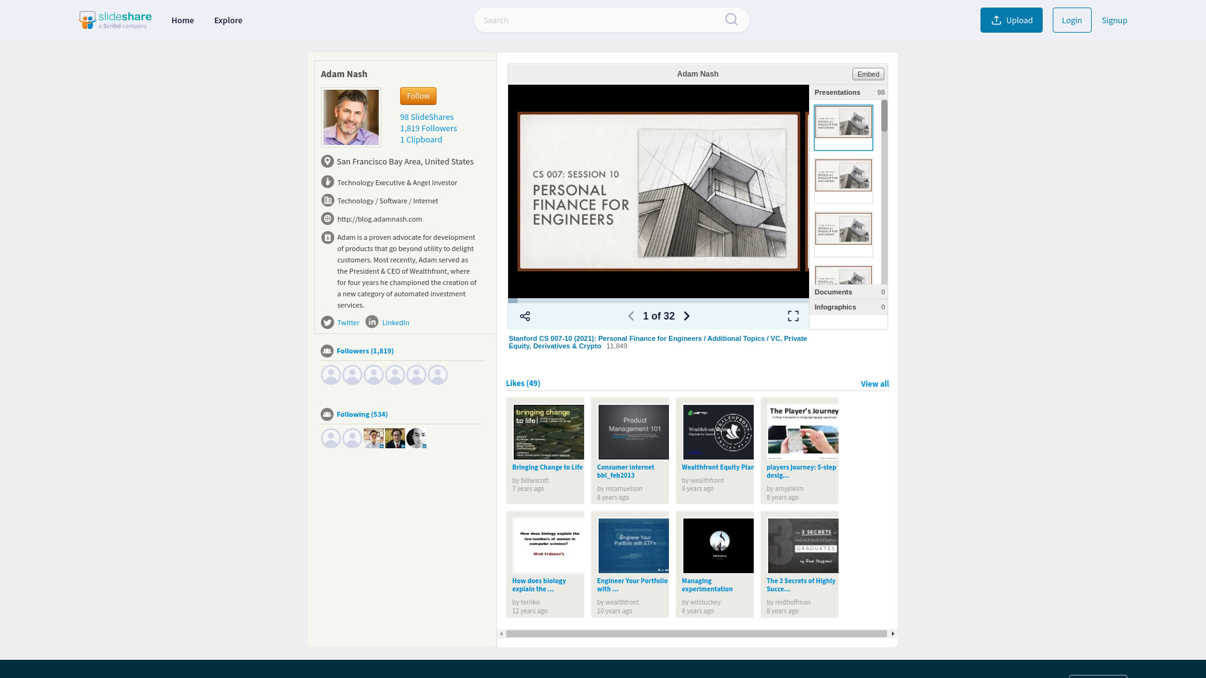Click the Twitter icon in profile
The height and width of the screenshot is (678, 1206).
(x=327, y=323)
